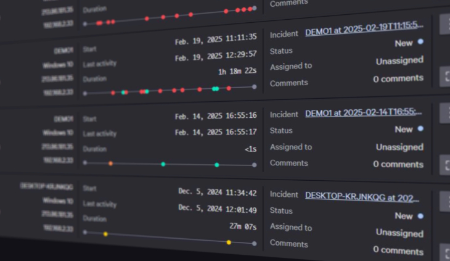Click blue New status dot for Feb. 19 incident
The height and width of the screenshot is (261, 450).
pos(420,43)
